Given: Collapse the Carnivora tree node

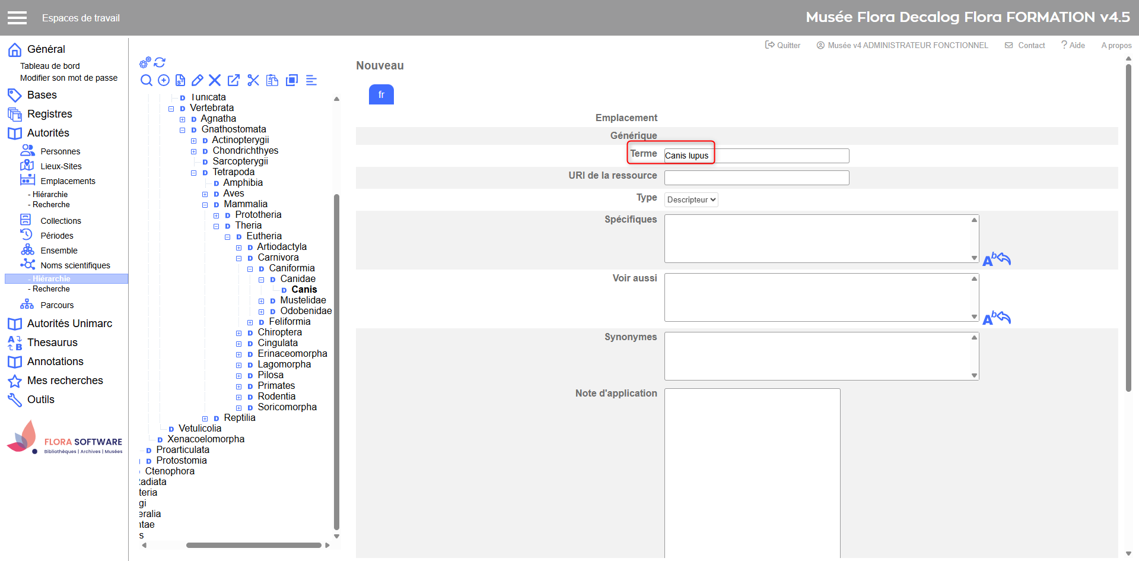Looking at the screenshot, I should [239, 258].
